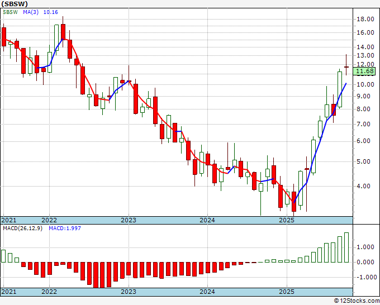Click the 7.00 price axis label
The height and width of the screenshot is (305, 380).
click(x=364, y=124)
